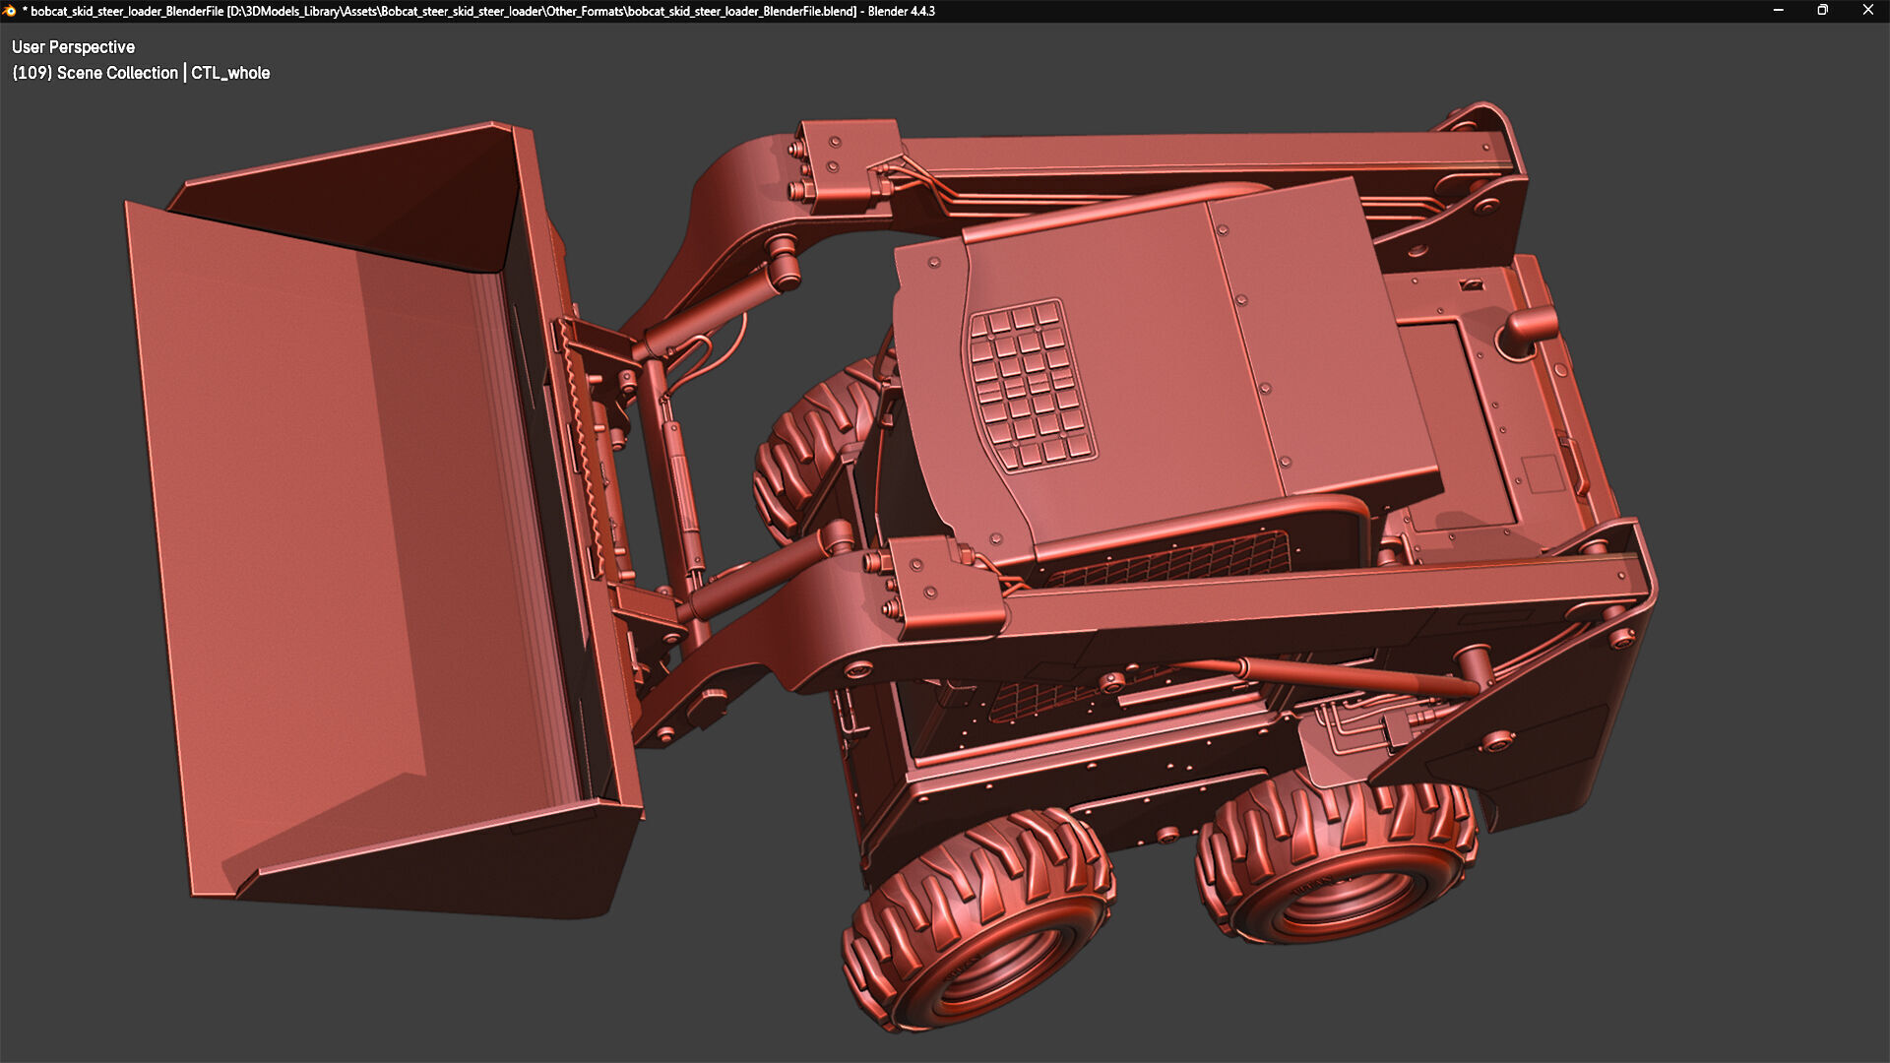Select the rectangular grille vent on the cab roof
The height and width of the screenshot is (1063, 1890).
point(1031,384)
